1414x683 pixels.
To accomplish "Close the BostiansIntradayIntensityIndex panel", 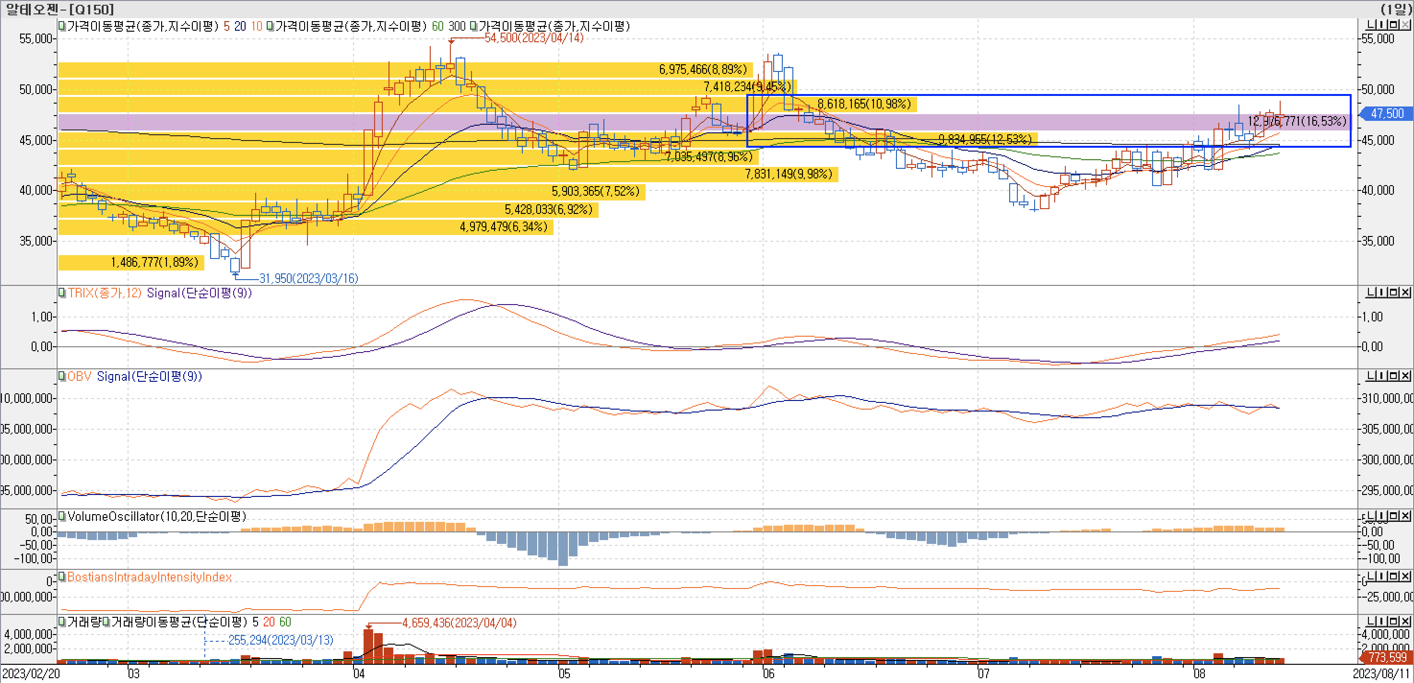I will pyautogui.click(x=1406, y=576).
